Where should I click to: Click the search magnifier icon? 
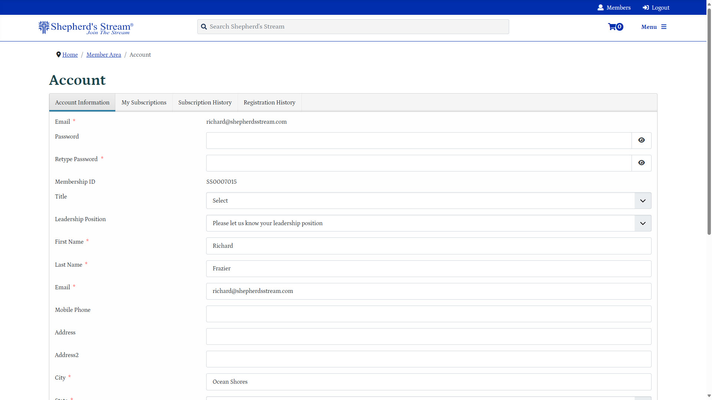[x=204, y=27]
